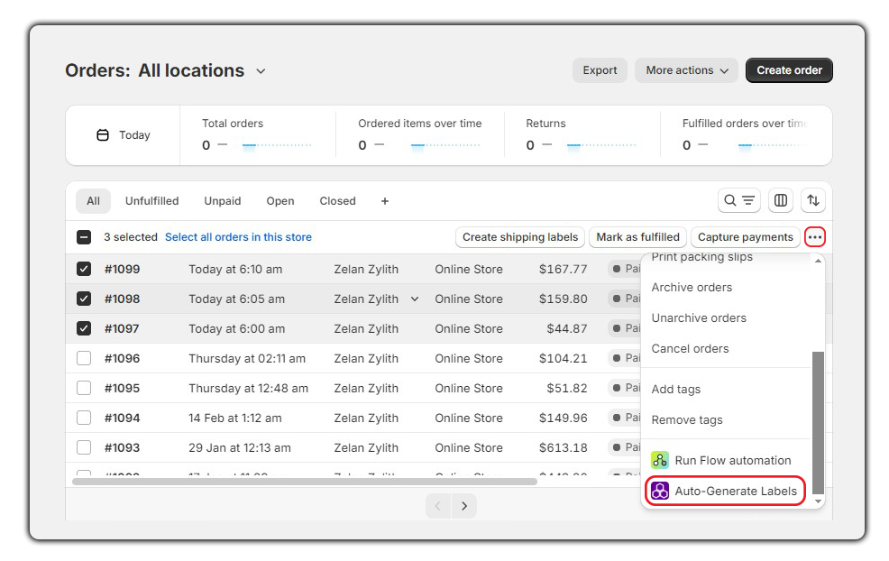Screen dimensions: 889x561
Task: Click the $613.18 order total
Action: [563, 447]
